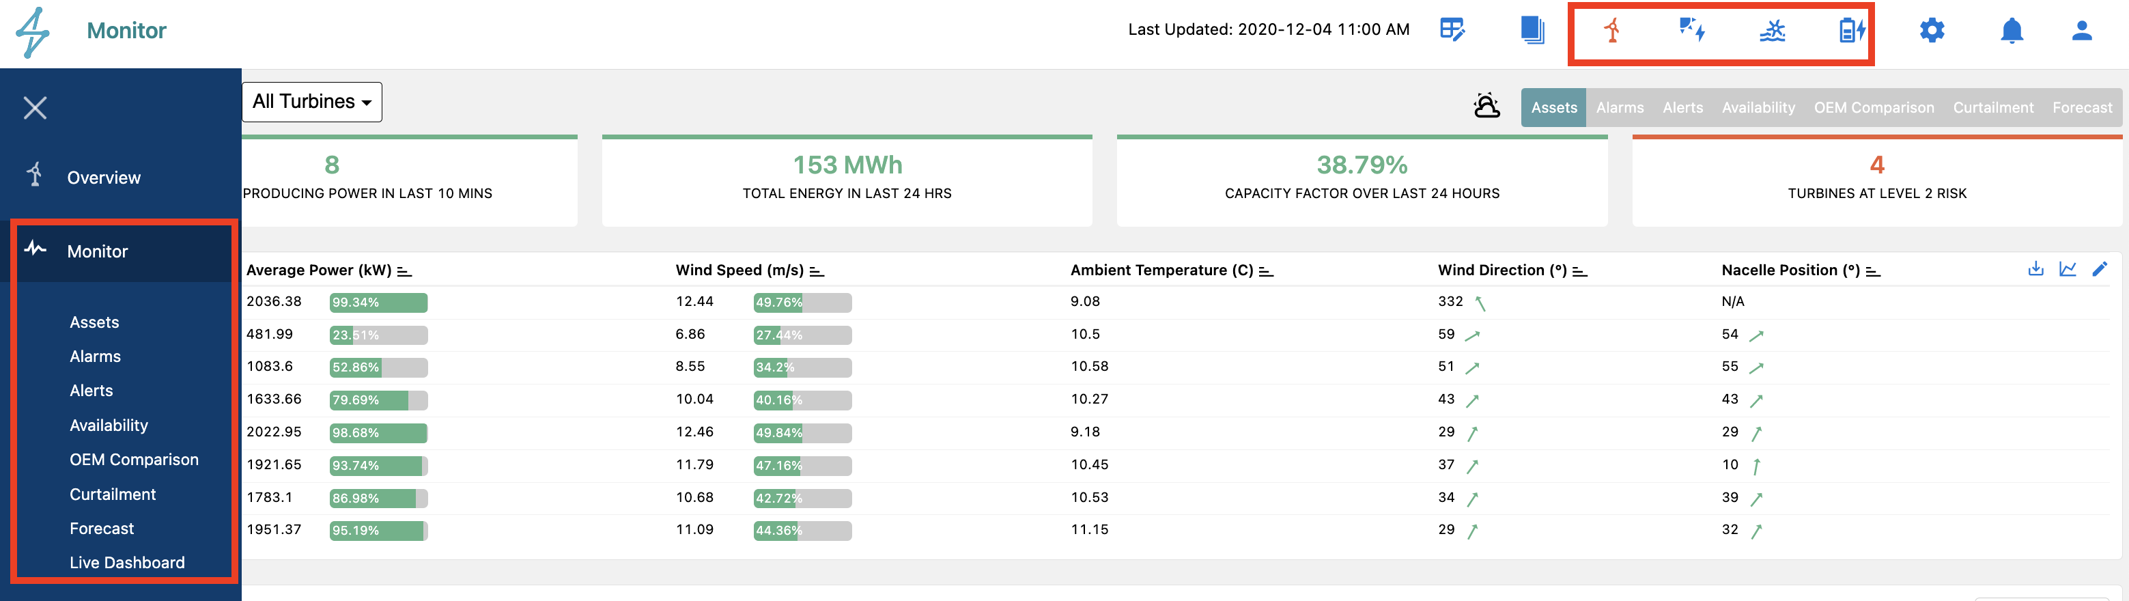The height and width of the screenshot is (601, 2129).
Task: Open the user profile icon
Action: 2082,31
